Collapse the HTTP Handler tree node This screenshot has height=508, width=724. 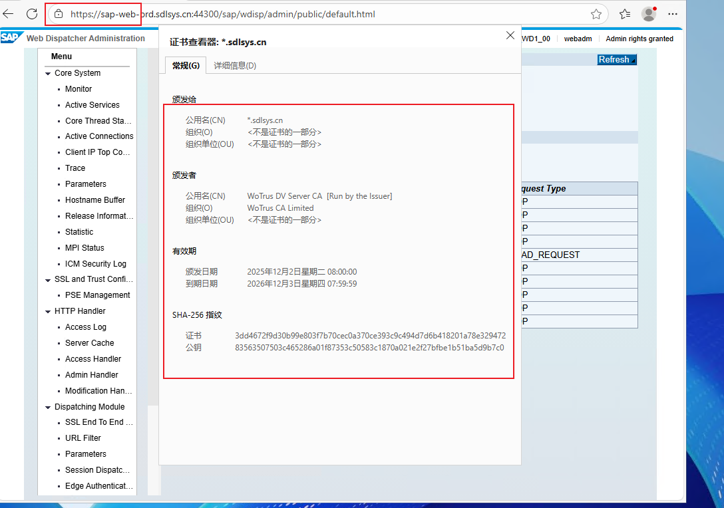click(48, 311)
